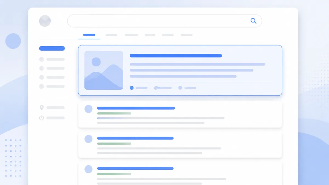The image size is (329, 185).
Task: Open the gray label next to the clock icon
Action: [55, 118]
